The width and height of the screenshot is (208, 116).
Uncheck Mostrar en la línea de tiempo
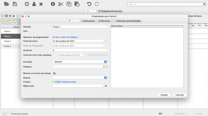[54, 73]
